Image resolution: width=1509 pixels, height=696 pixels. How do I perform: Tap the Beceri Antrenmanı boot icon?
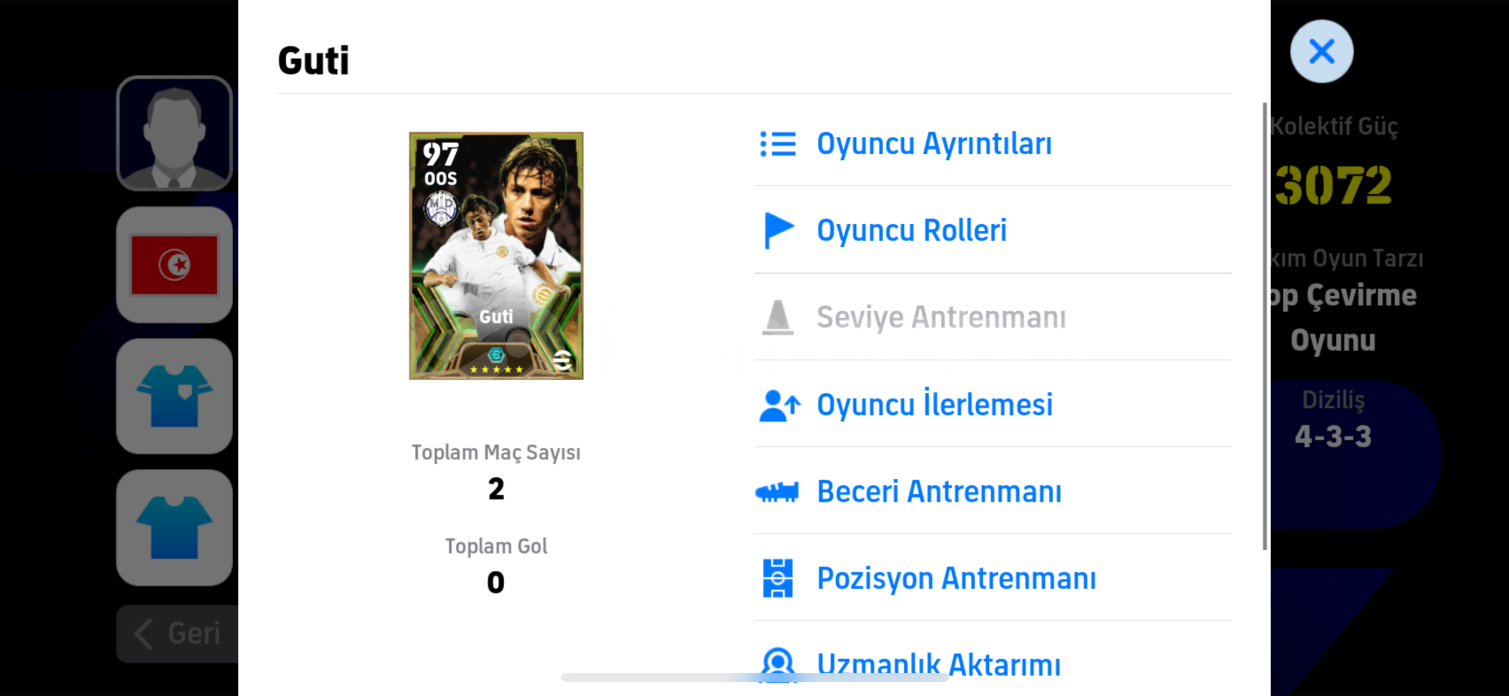click(x=777, y=492)
